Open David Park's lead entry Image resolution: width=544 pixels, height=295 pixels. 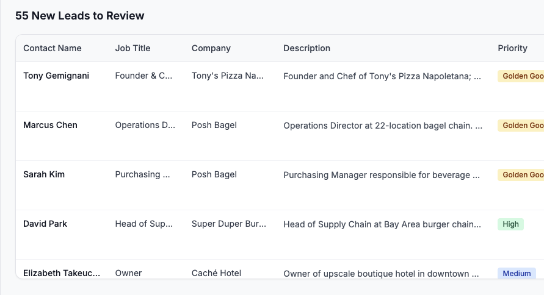coord(45,224)
